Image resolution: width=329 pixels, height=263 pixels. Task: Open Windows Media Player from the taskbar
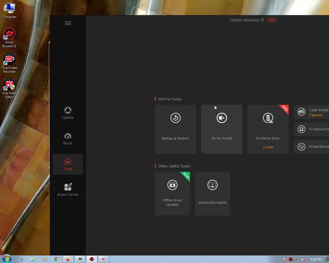pos(44,259)
